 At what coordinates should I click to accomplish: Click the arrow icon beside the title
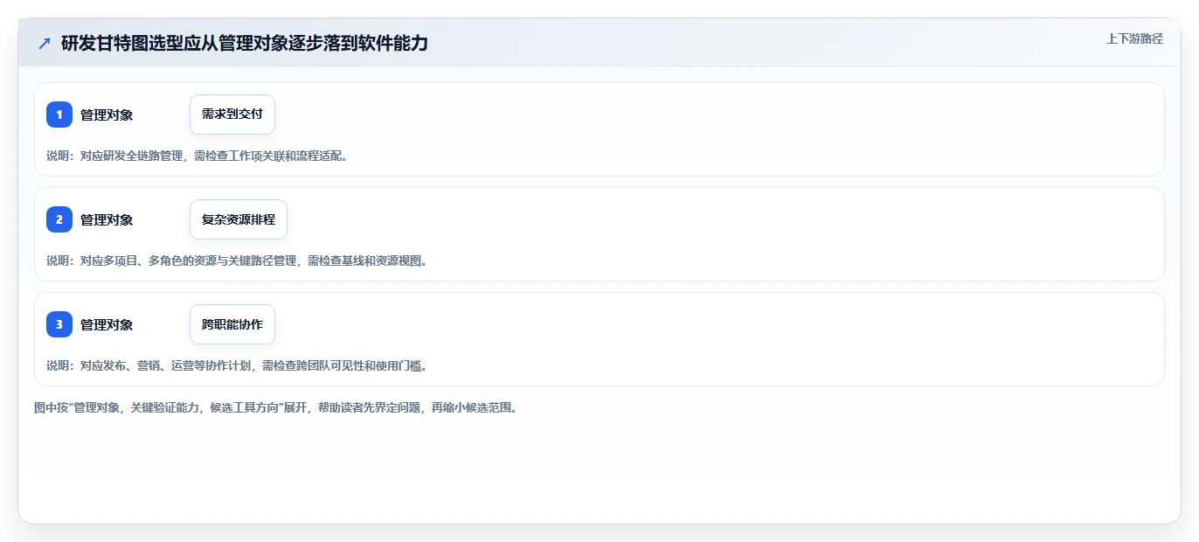point(45,43)
